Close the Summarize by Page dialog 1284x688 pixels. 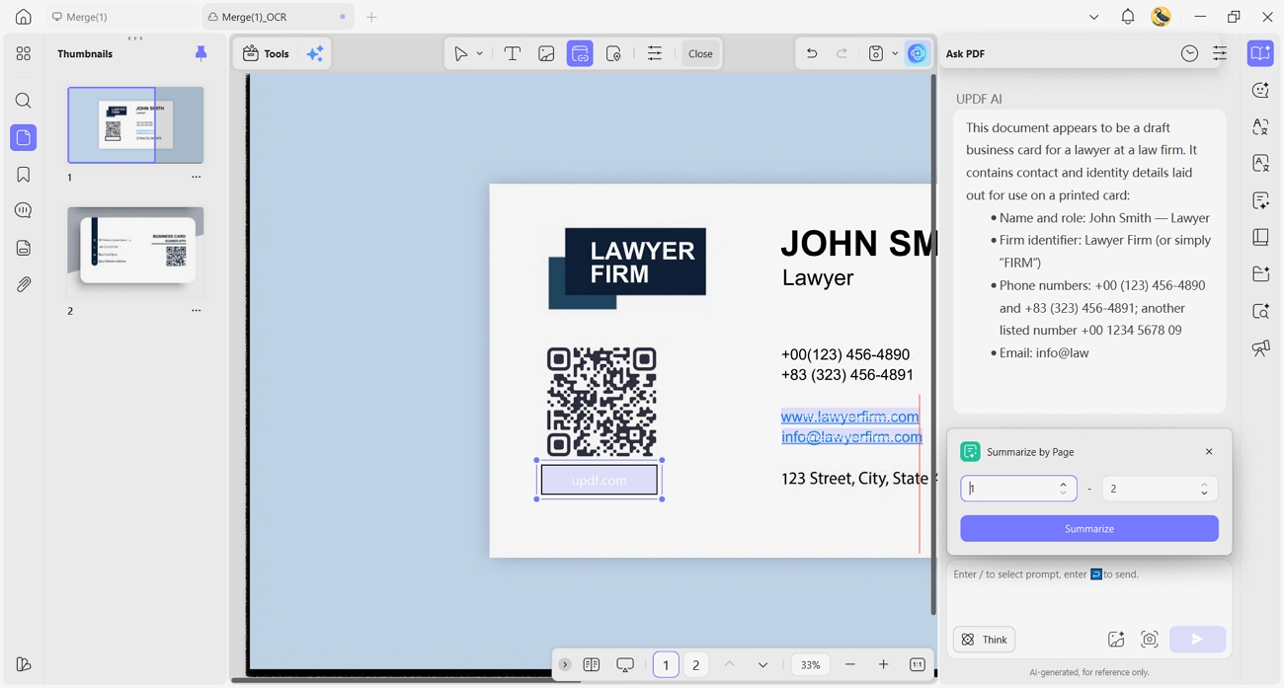click(x=1209, y=452)
